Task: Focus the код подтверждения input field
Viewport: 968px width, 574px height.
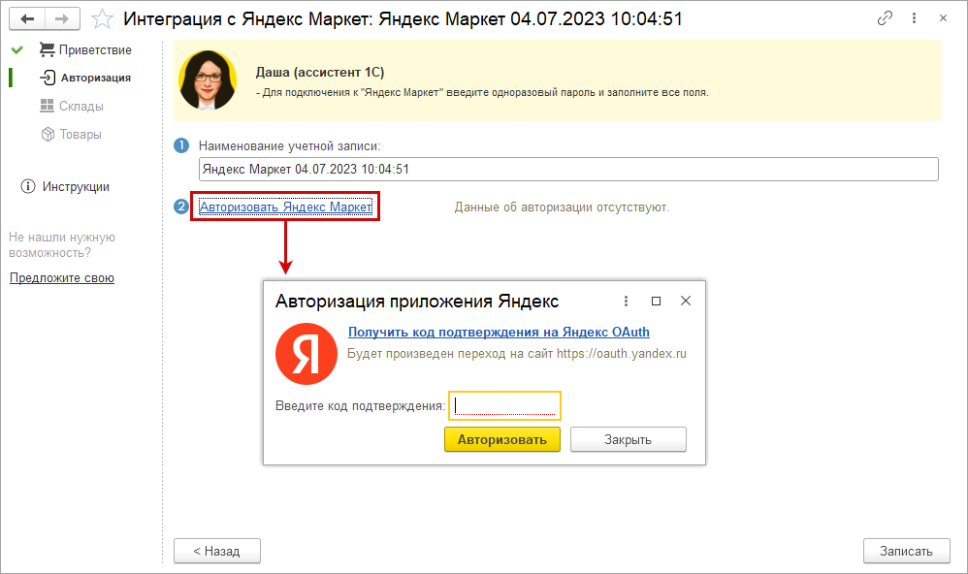Action: click(505, 405)
